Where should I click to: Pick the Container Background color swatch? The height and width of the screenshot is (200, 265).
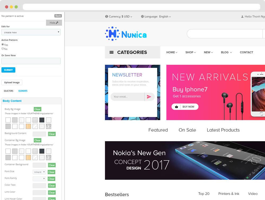(x=39, y=165)
